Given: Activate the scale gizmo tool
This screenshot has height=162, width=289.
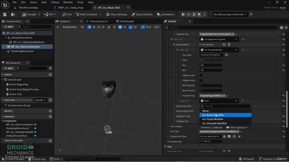Looking at the screenshot, I should click(103, 27).
